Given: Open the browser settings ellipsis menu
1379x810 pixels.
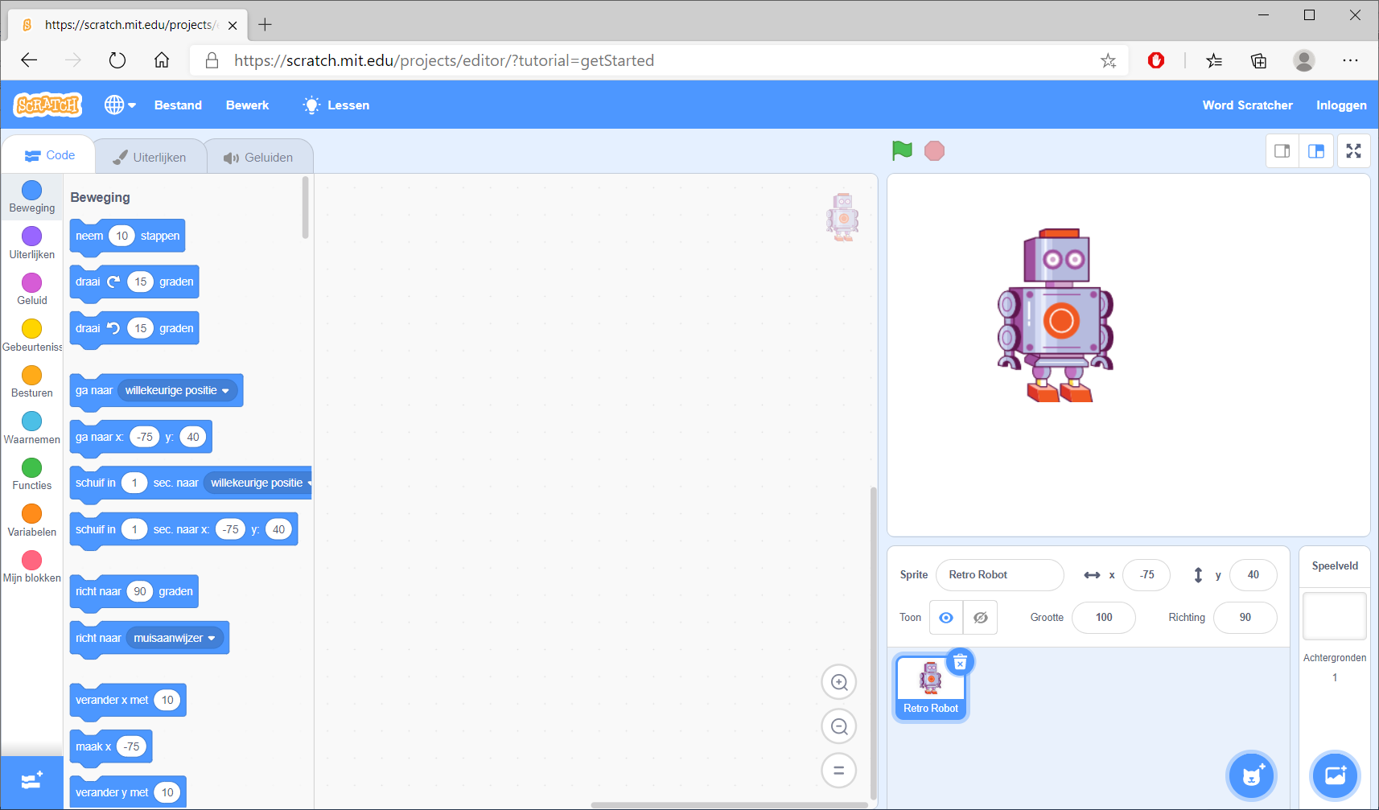Looking at the screenshot, I should coord(1350,60).
